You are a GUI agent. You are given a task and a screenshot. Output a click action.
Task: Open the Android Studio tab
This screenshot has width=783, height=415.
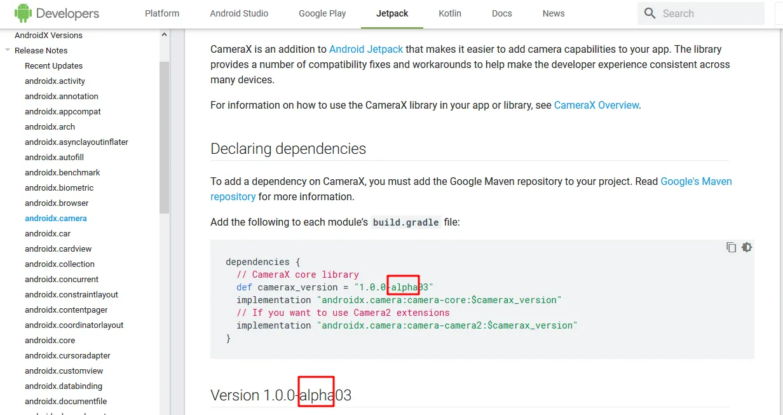(x=239, y=13)
